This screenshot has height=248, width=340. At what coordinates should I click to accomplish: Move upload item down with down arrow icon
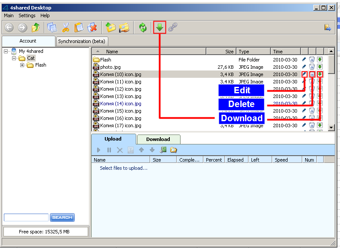click(152, 150)
